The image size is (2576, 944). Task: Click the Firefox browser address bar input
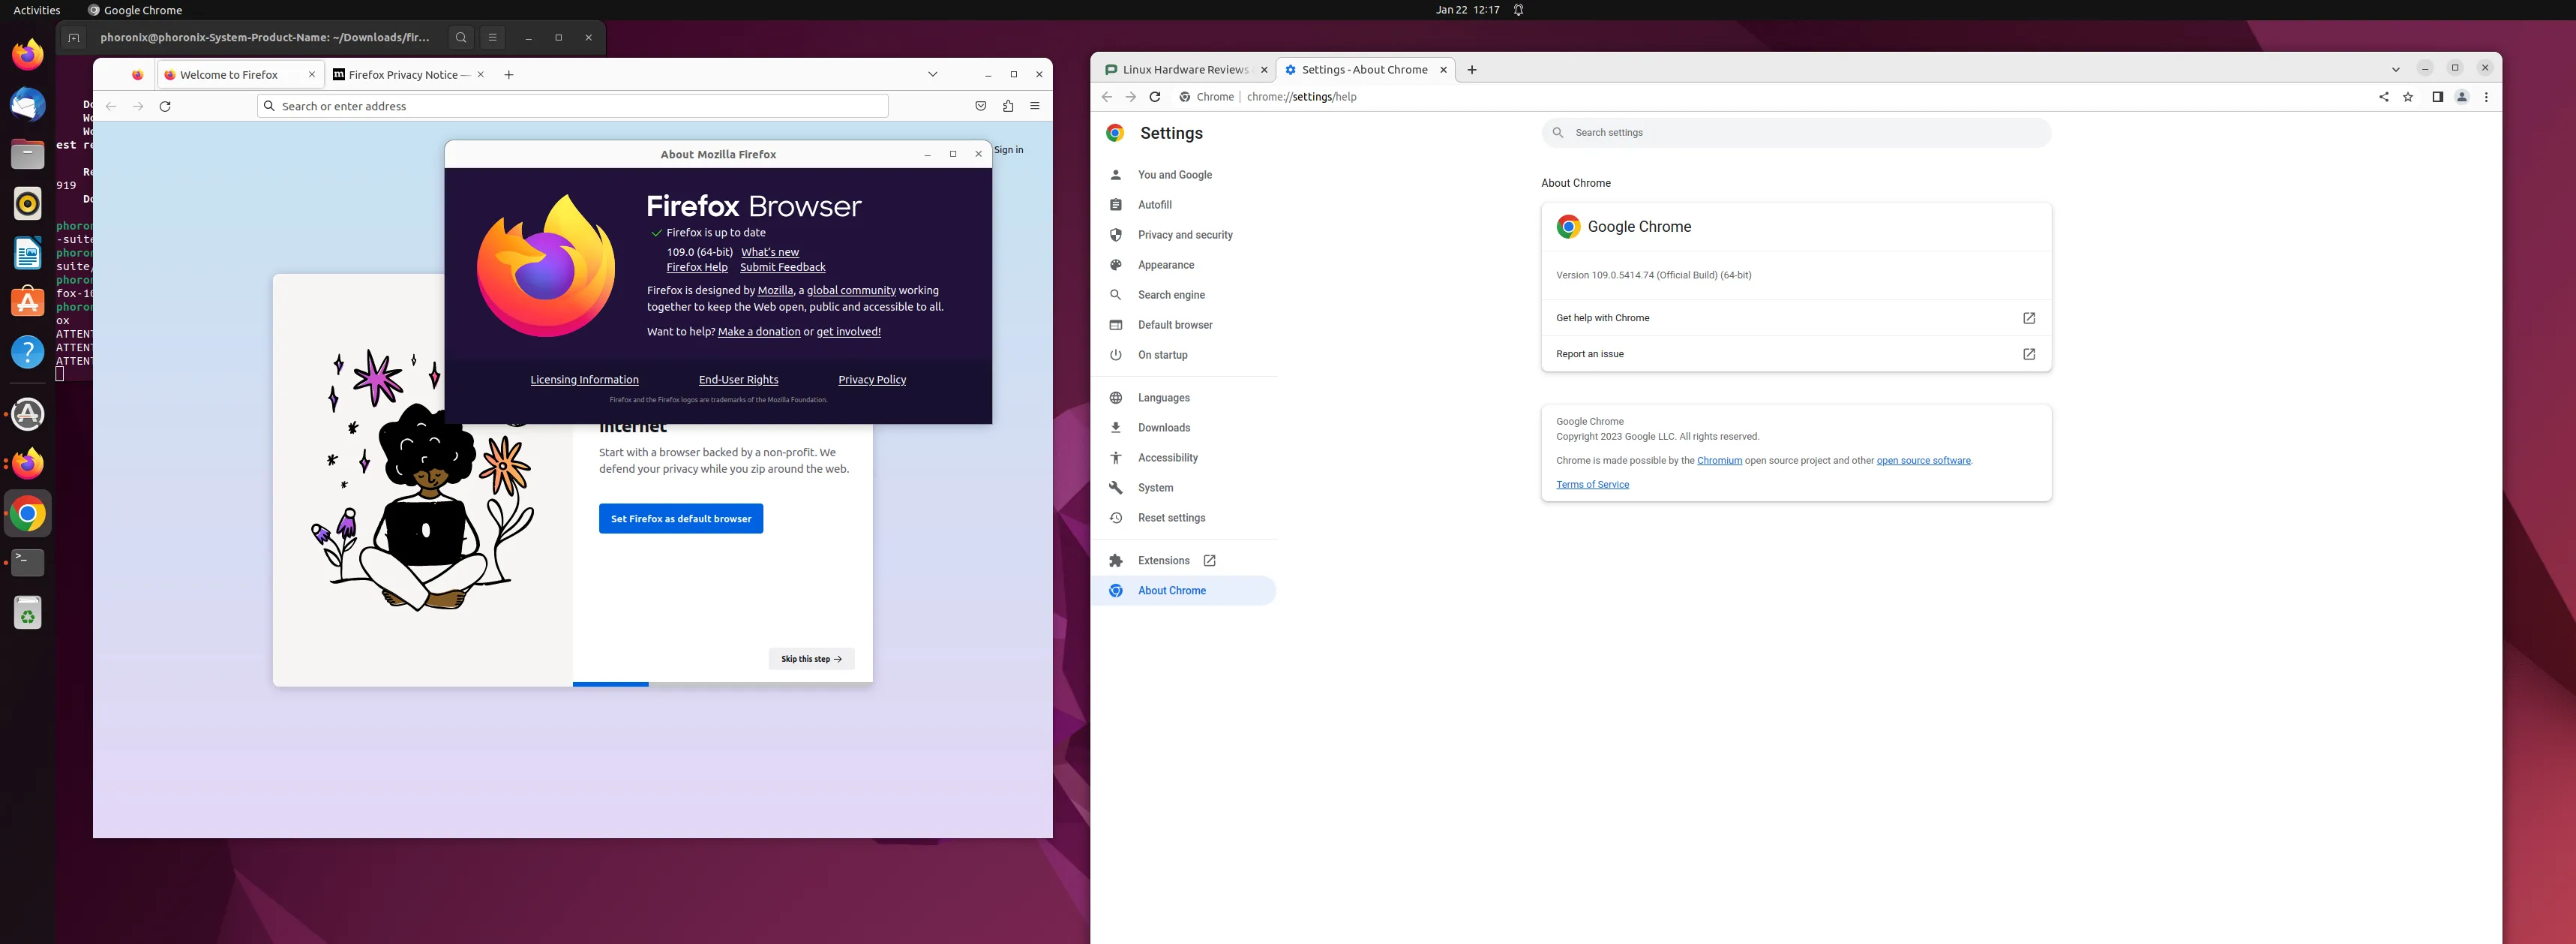coord(574,105)
